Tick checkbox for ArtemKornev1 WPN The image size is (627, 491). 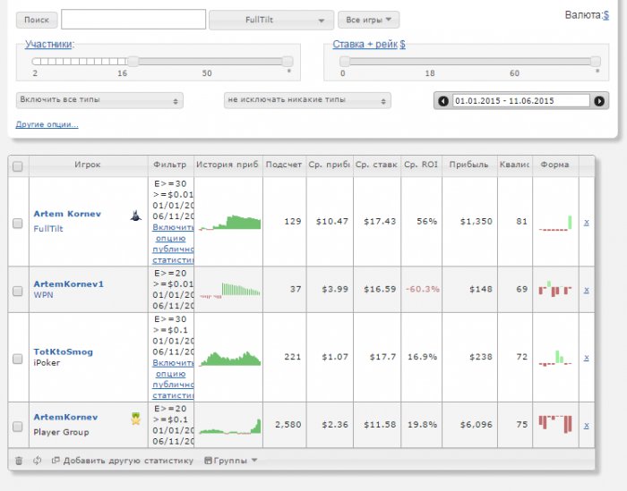[18, 291]
